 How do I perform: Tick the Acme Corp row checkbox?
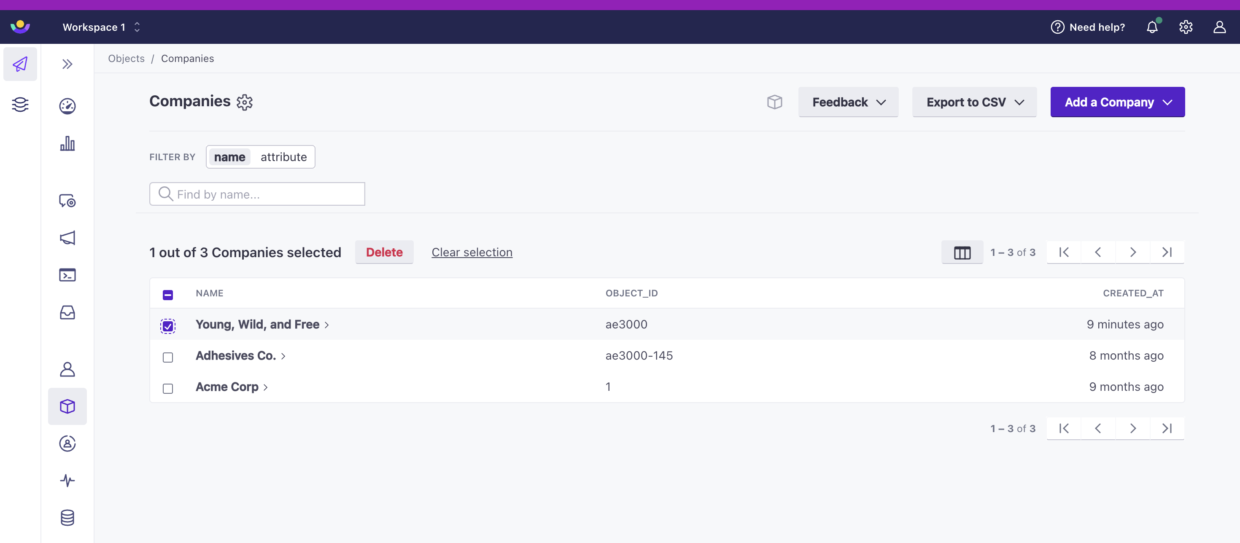[x=167, y=389]
